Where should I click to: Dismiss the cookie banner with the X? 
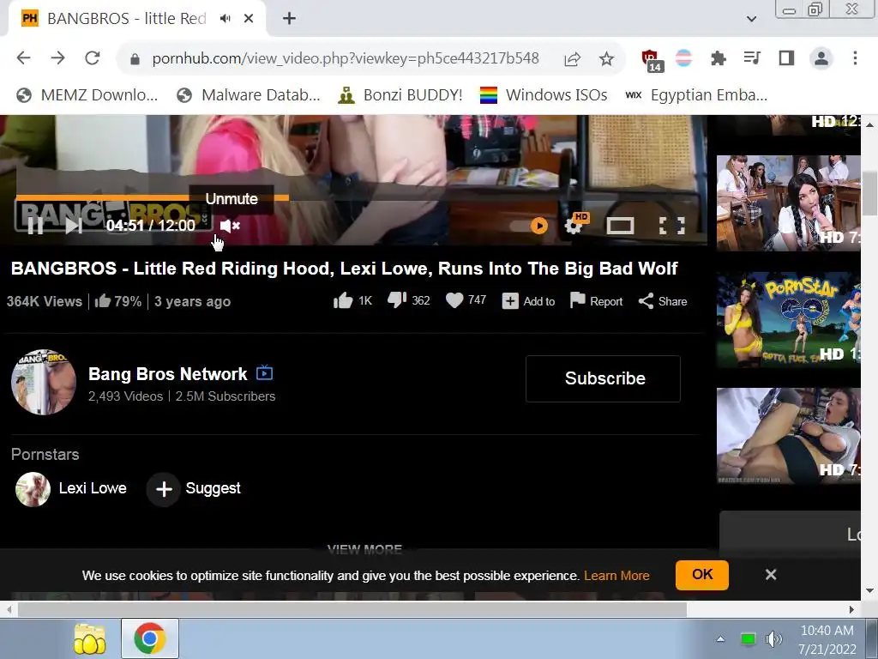click(771, 575)
